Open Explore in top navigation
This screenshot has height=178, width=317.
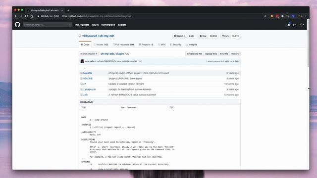122,25
